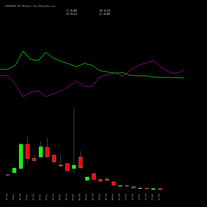Select the red candlestick body for 02 Feb

[81, 162]
